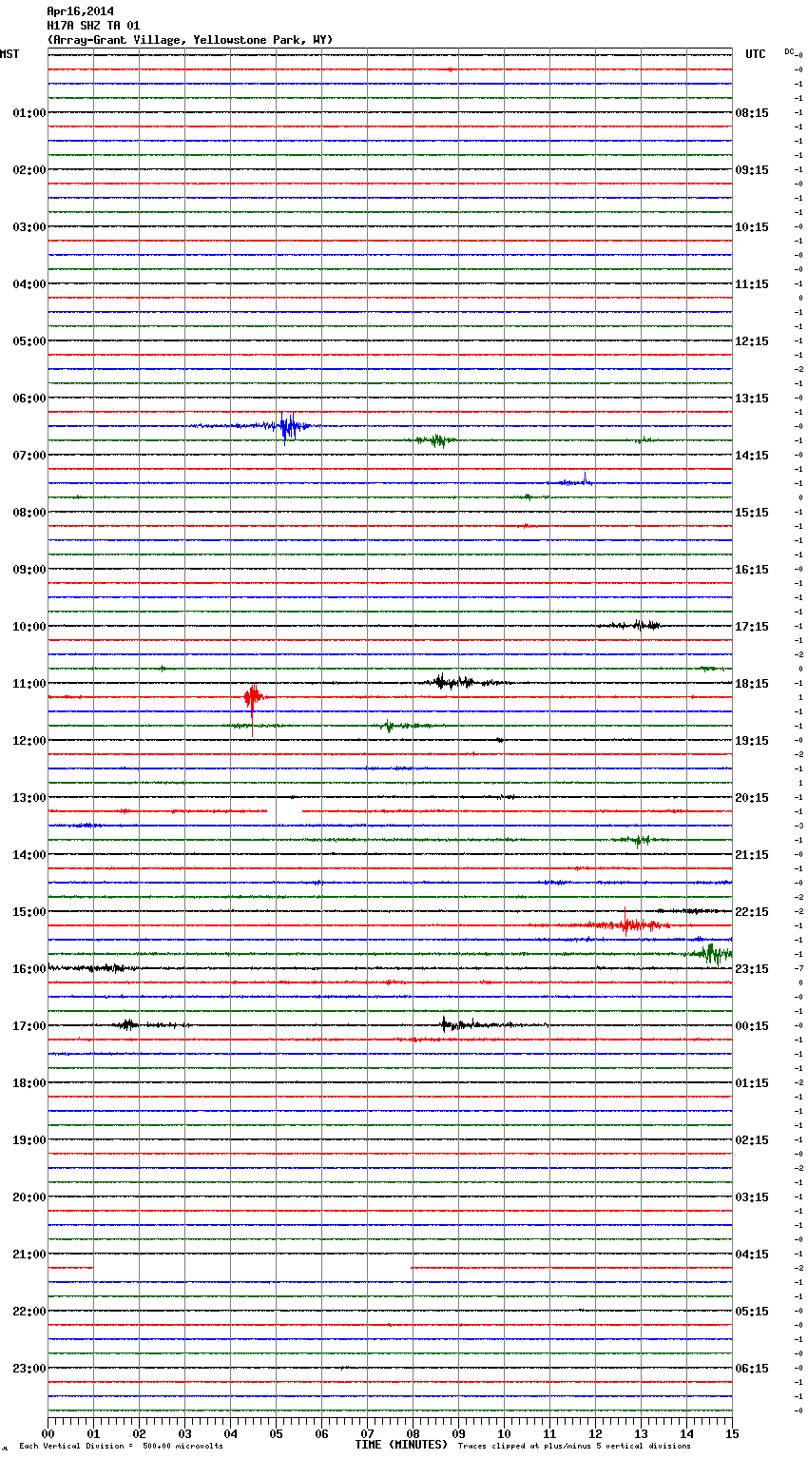The width and height of the screenshot is (808, 1459).
Task: Click the minute axis tick label 13
Action: point(641,1433)
